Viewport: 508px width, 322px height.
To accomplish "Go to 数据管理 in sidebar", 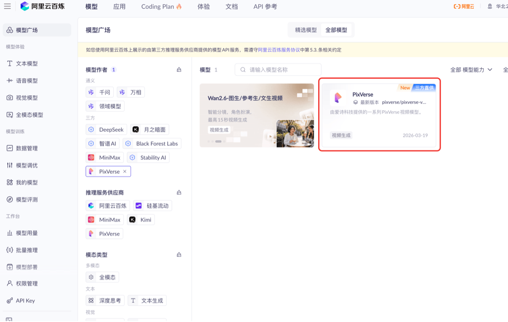I will point(27,148).
